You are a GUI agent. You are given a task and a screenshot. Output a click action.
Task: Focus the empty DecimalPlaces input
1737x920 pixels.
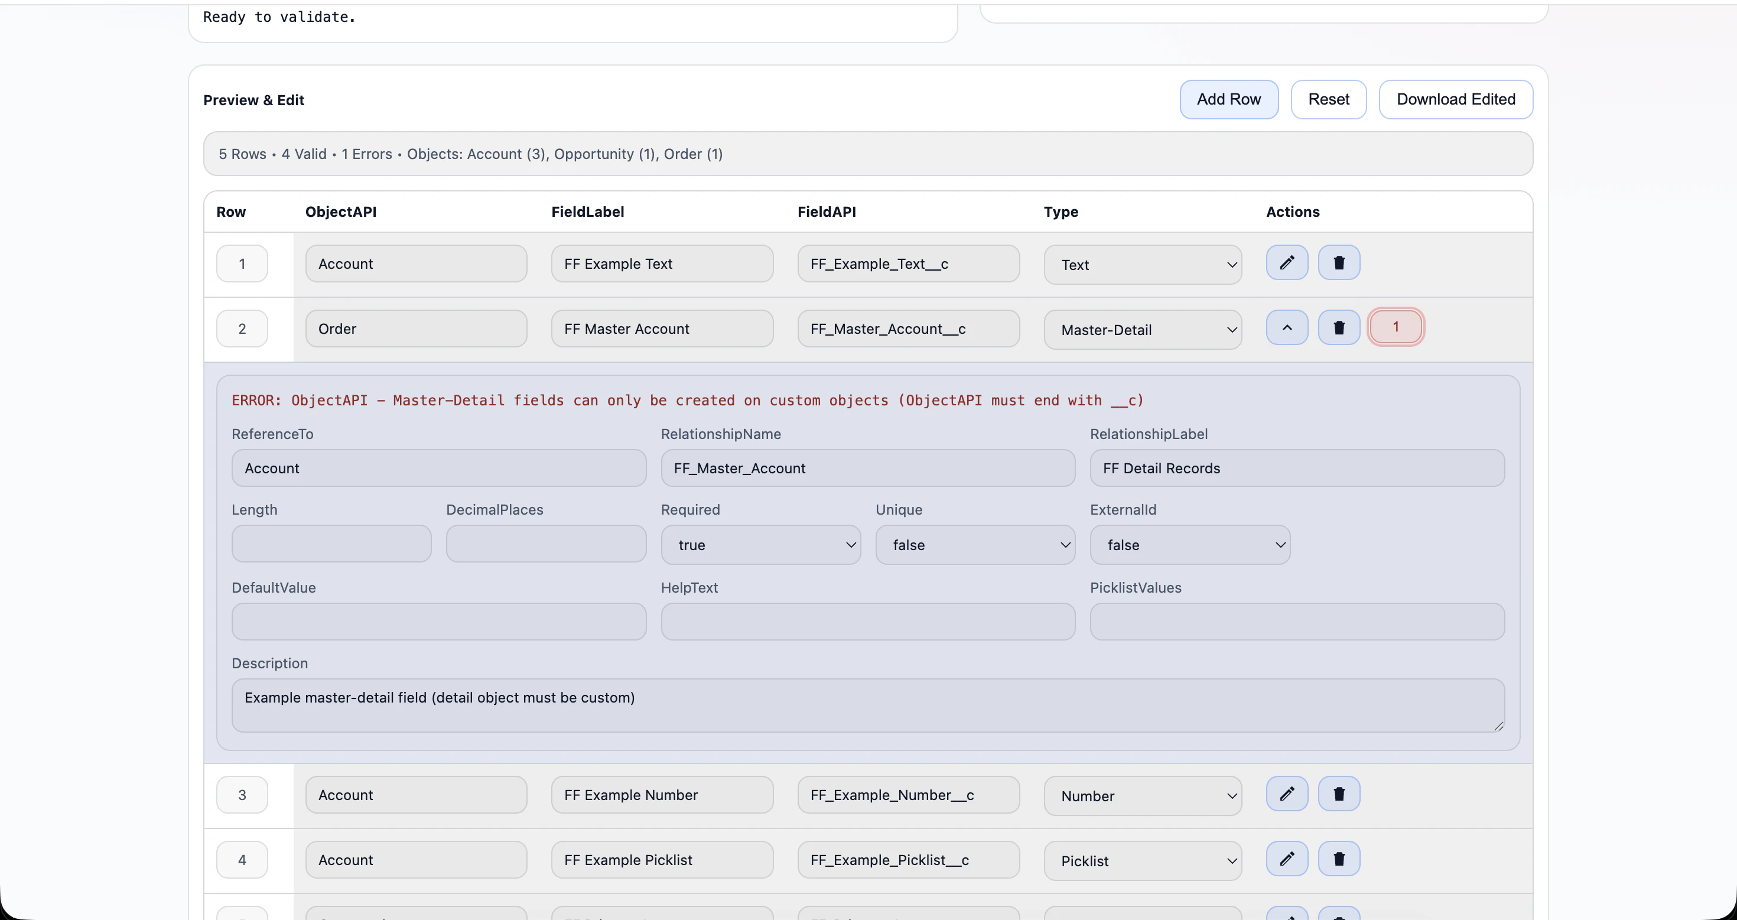(x=546, y=544)
